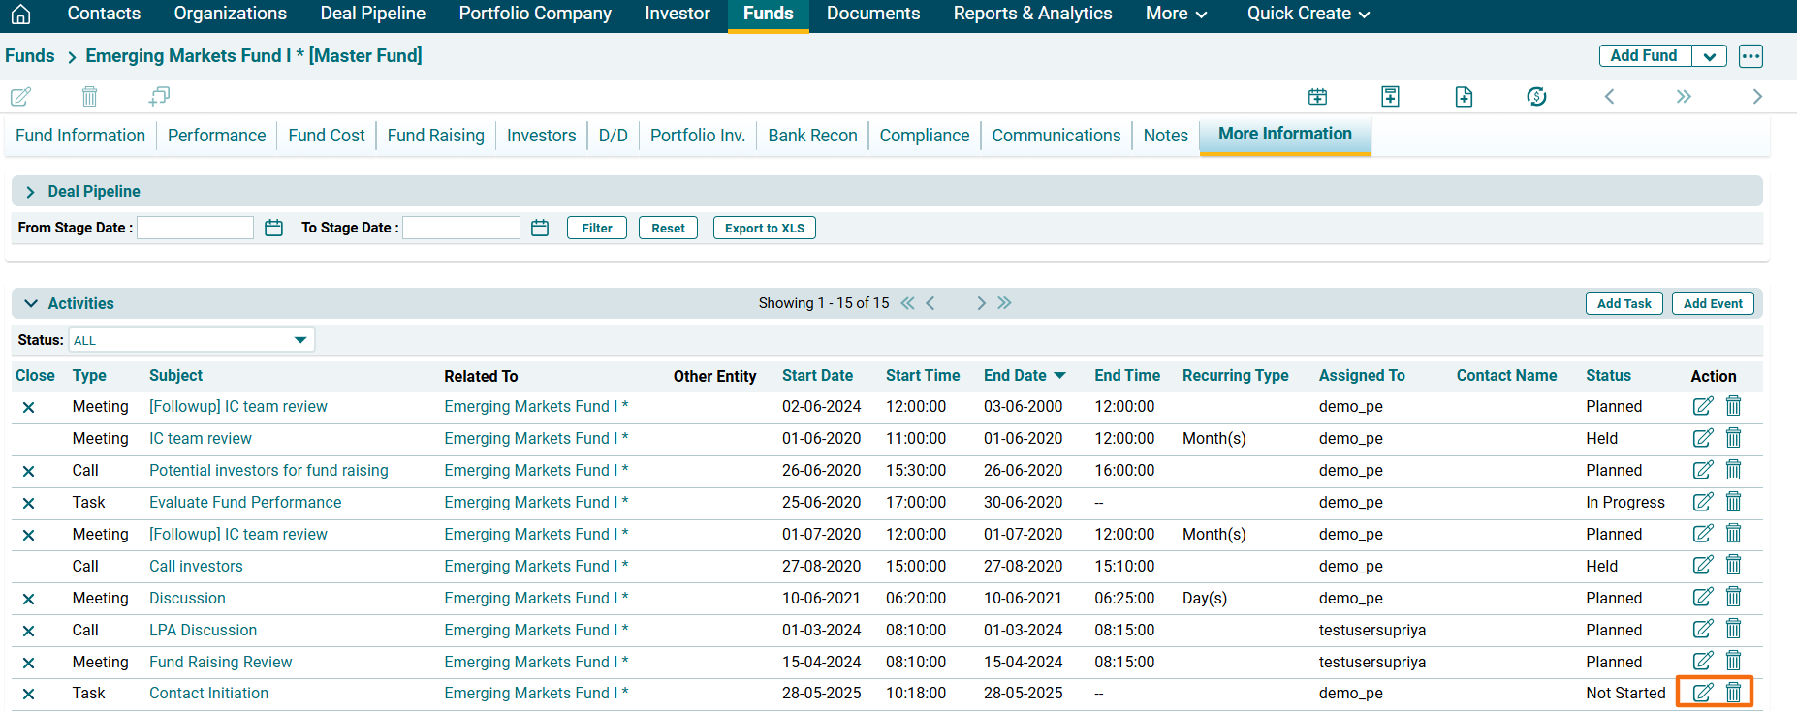1797x711 pixels.
Task: Open the Status ALL dropdown
Action: click(x=191, y=340)
